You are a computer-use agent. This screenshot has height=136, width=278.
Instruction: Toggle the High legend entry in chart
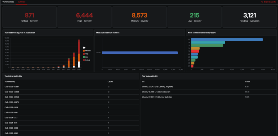point(86,54)
